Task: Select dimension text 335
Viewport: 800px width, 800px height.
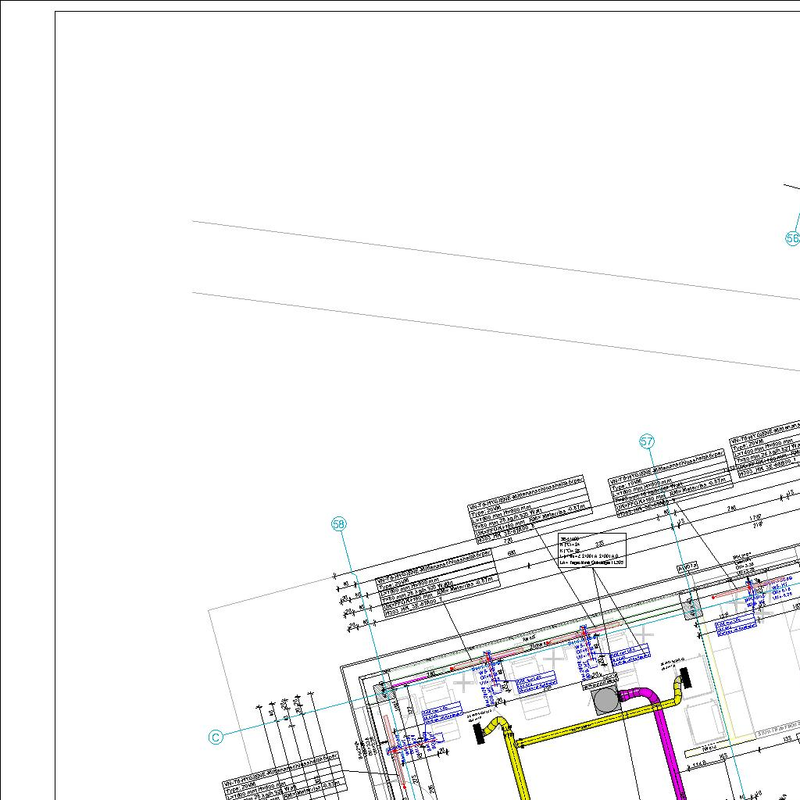Action: (x=600, y=544)
